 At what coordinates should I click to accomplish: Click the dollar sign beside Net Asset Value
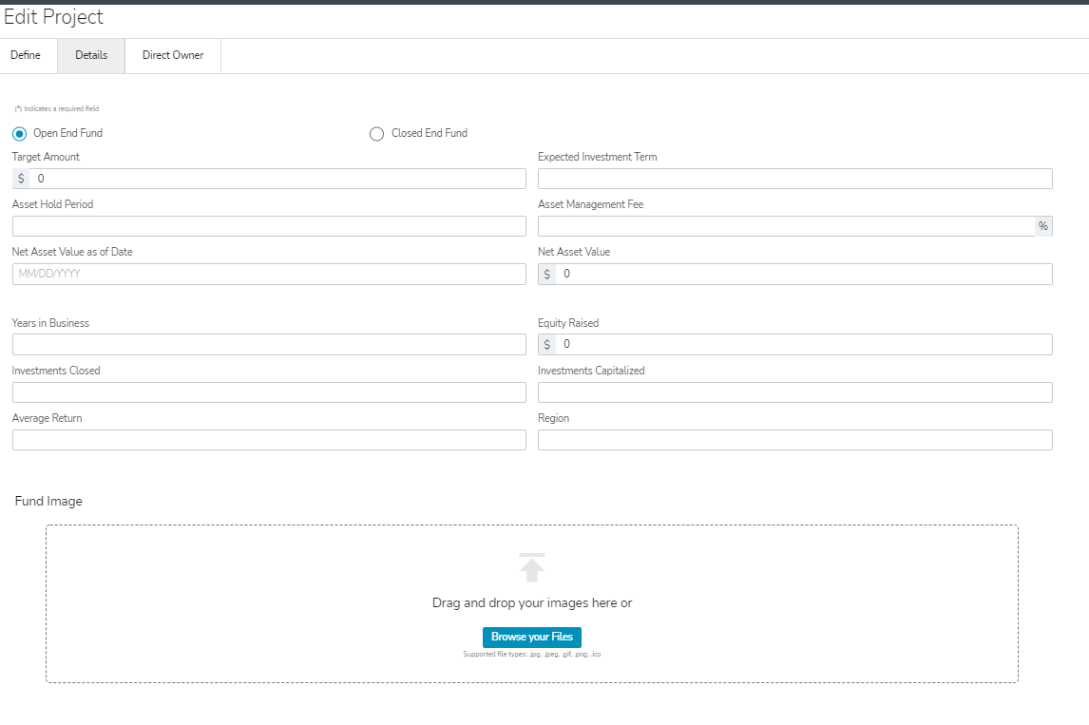coord(546,274)
